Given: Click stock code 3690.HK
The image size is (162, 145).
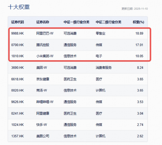Looking at the screenshot, I should (17, 68).
